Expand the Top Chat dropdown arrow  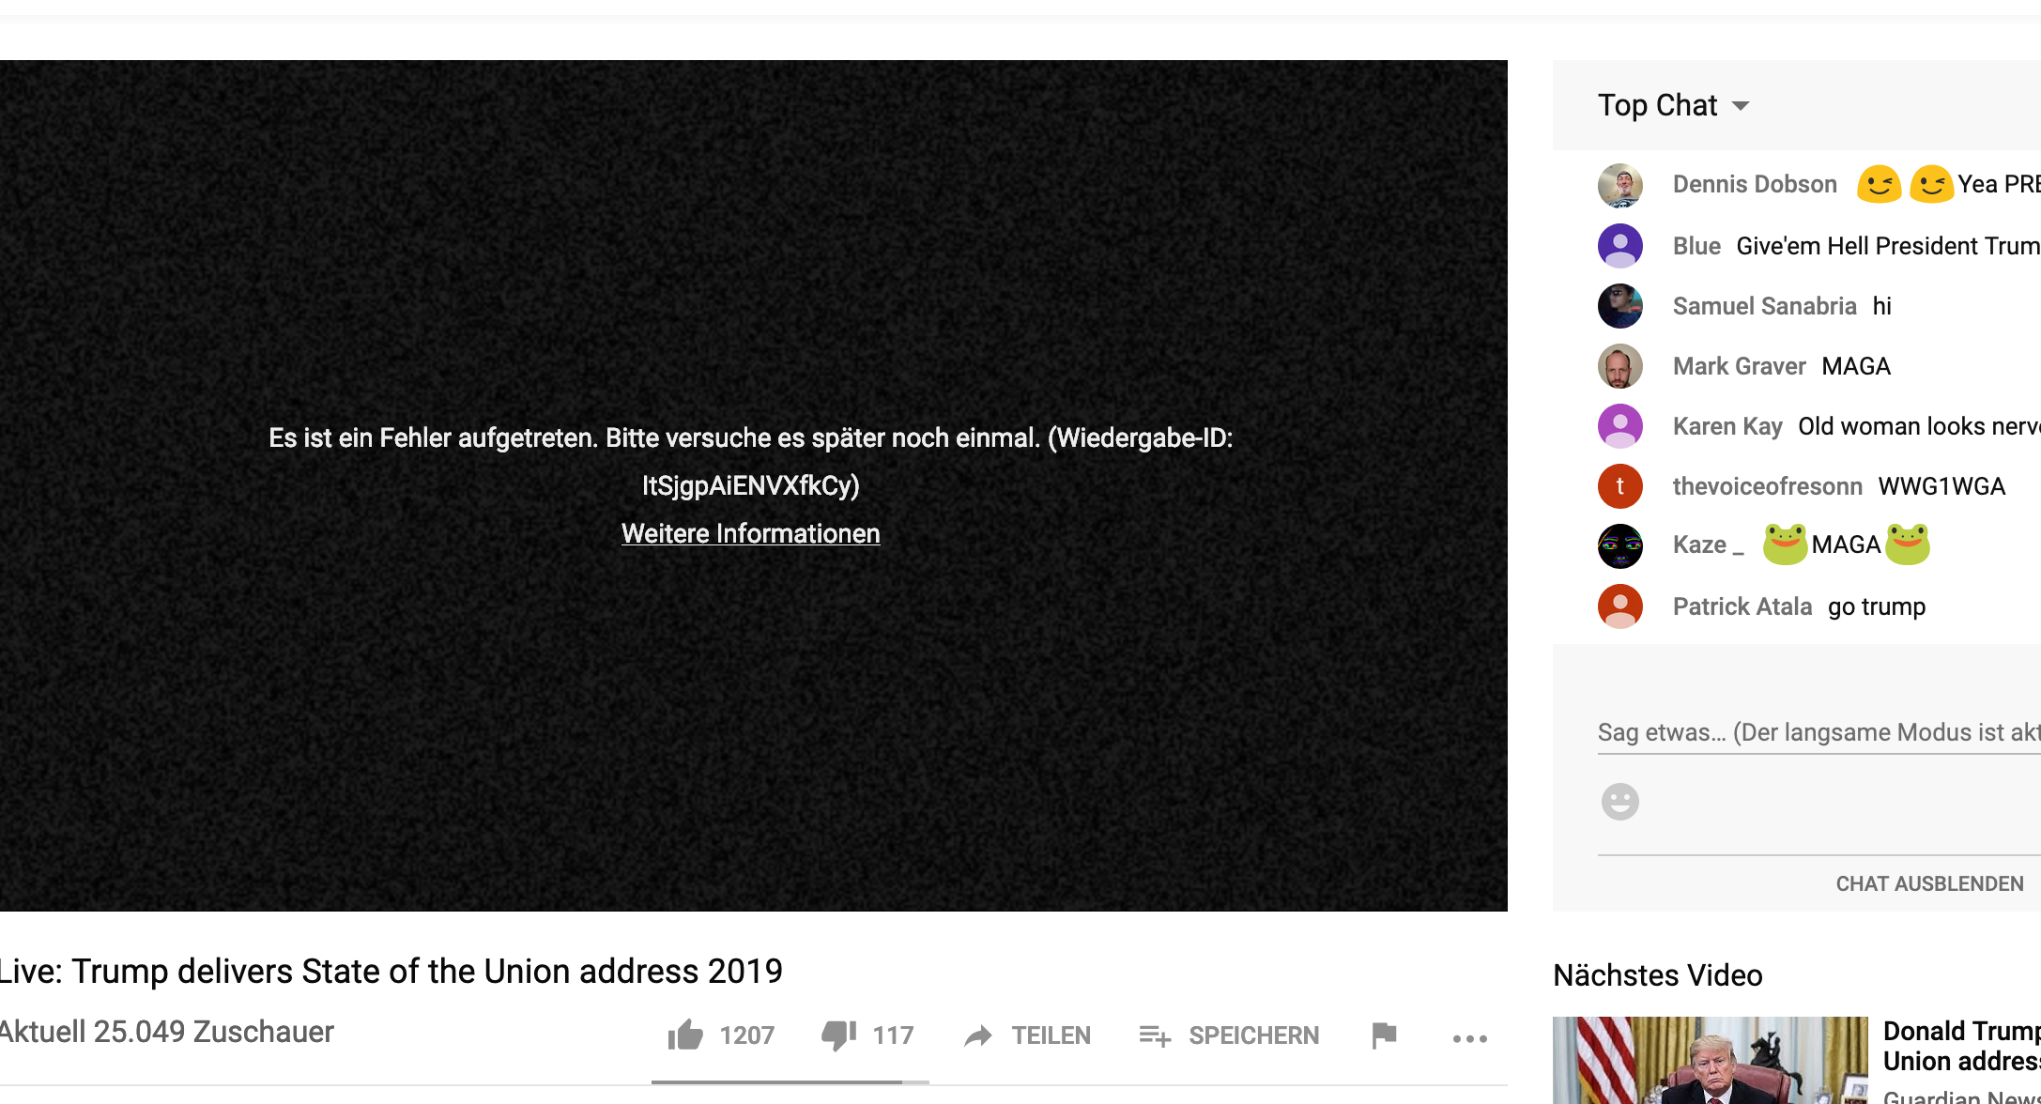pyautogui.click(x=1741, y=106)
